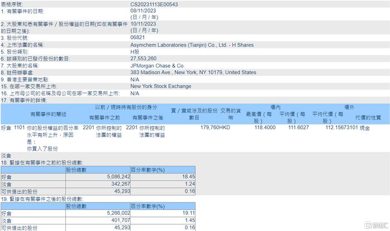Select event code 1101

coord(19,128)
